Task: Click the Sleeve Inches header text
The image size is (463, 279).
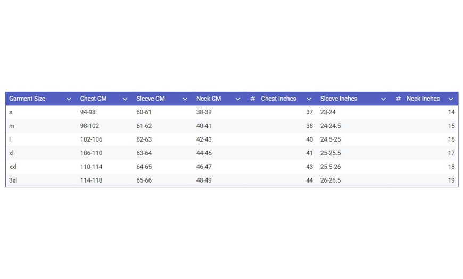Action: point(338,99)
